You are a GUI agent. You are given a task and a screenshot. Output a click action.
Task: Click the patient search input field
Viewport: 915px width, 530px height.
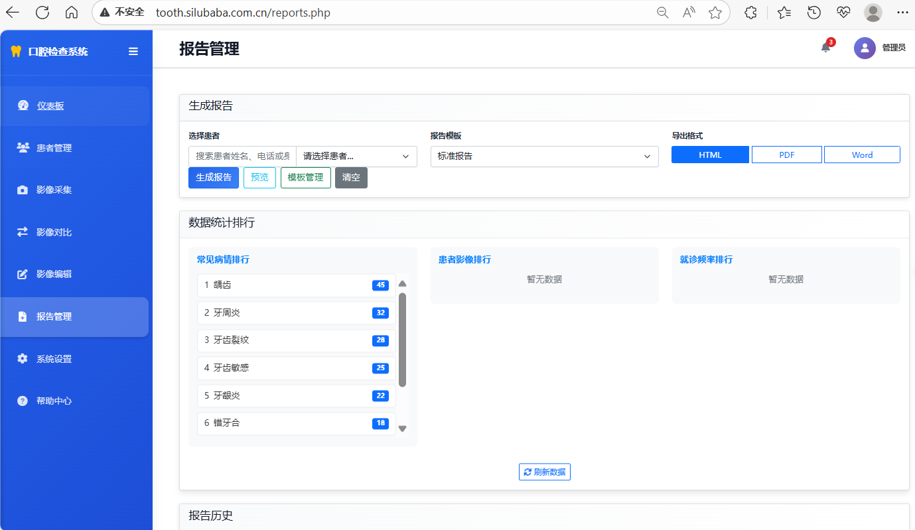pos(243,157)
